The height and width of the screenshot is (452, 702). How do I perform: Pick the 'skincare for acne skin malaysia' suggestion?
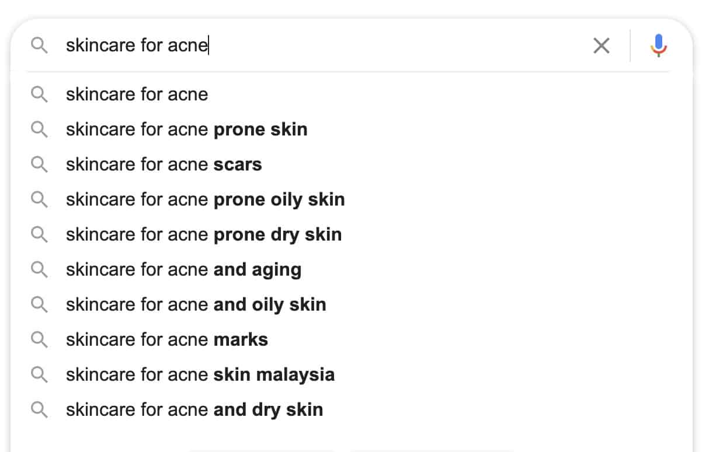[x=200, y=374]
